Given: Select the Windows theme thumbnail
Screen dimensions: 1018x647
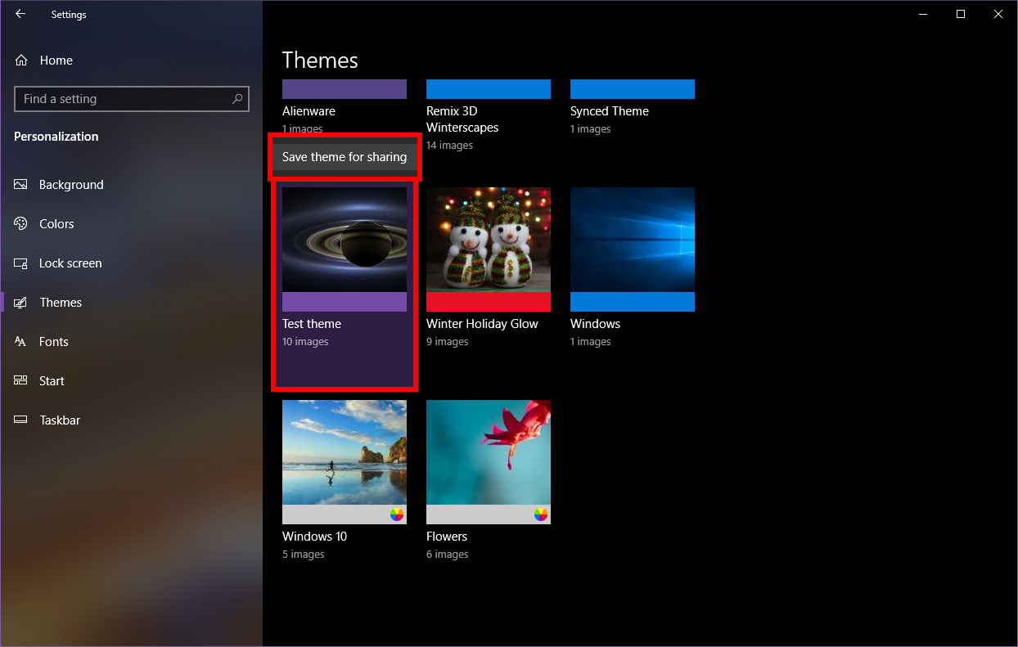Looking at the screenshot, I should pyautogui.click(x=633, y=240).
